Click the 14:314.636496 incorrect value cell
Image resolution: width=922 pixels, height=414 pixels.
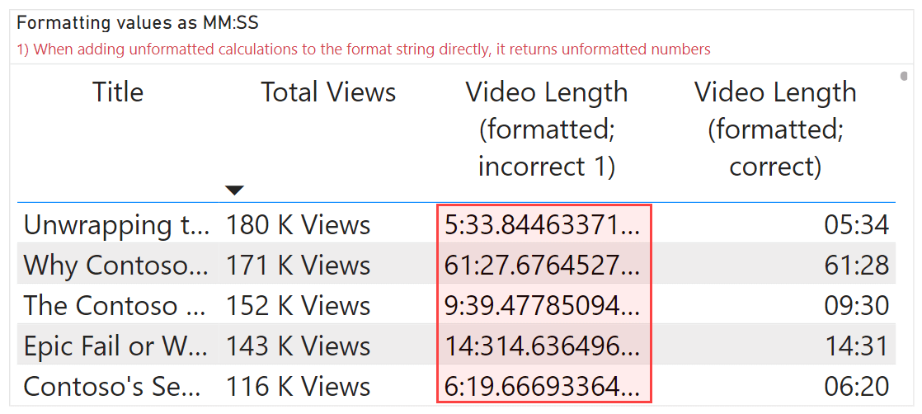[x=543, y=346]
